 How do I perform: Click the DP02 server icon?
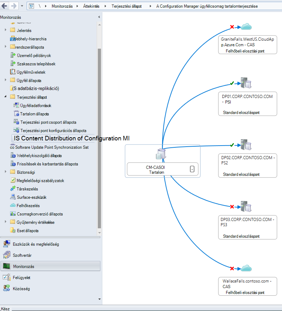point(246,145)
